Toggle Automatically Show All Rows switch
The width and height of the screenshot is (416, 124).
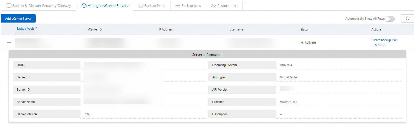(x=390, y=19)
